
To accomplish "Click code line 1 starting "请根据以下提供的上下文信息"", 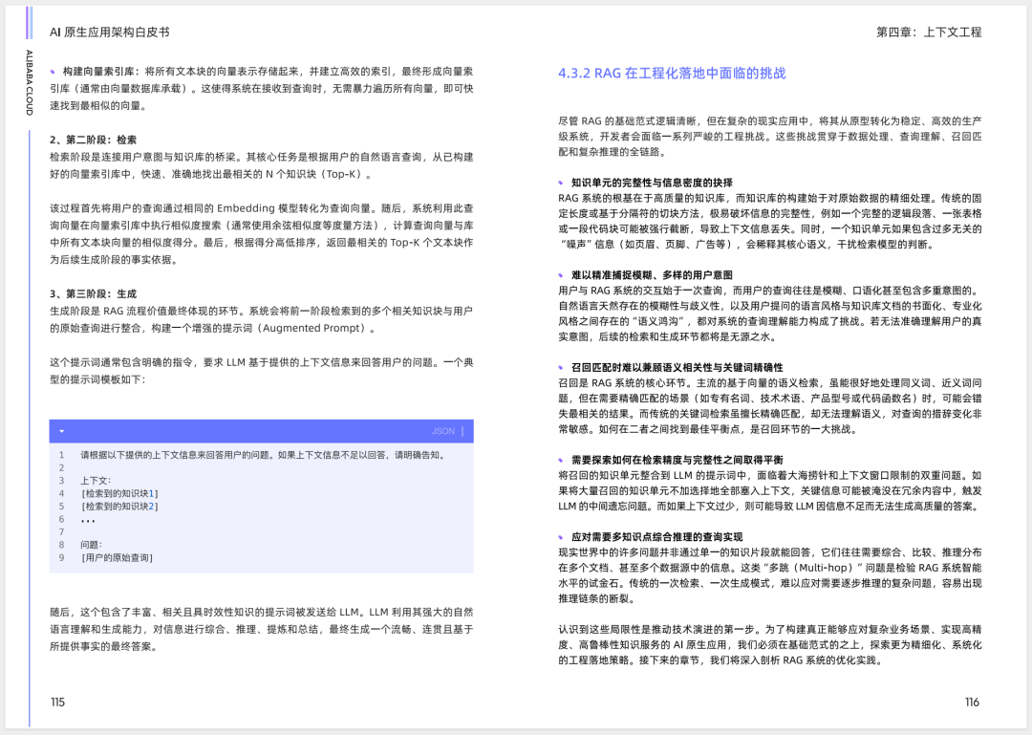I will (264, 455).
